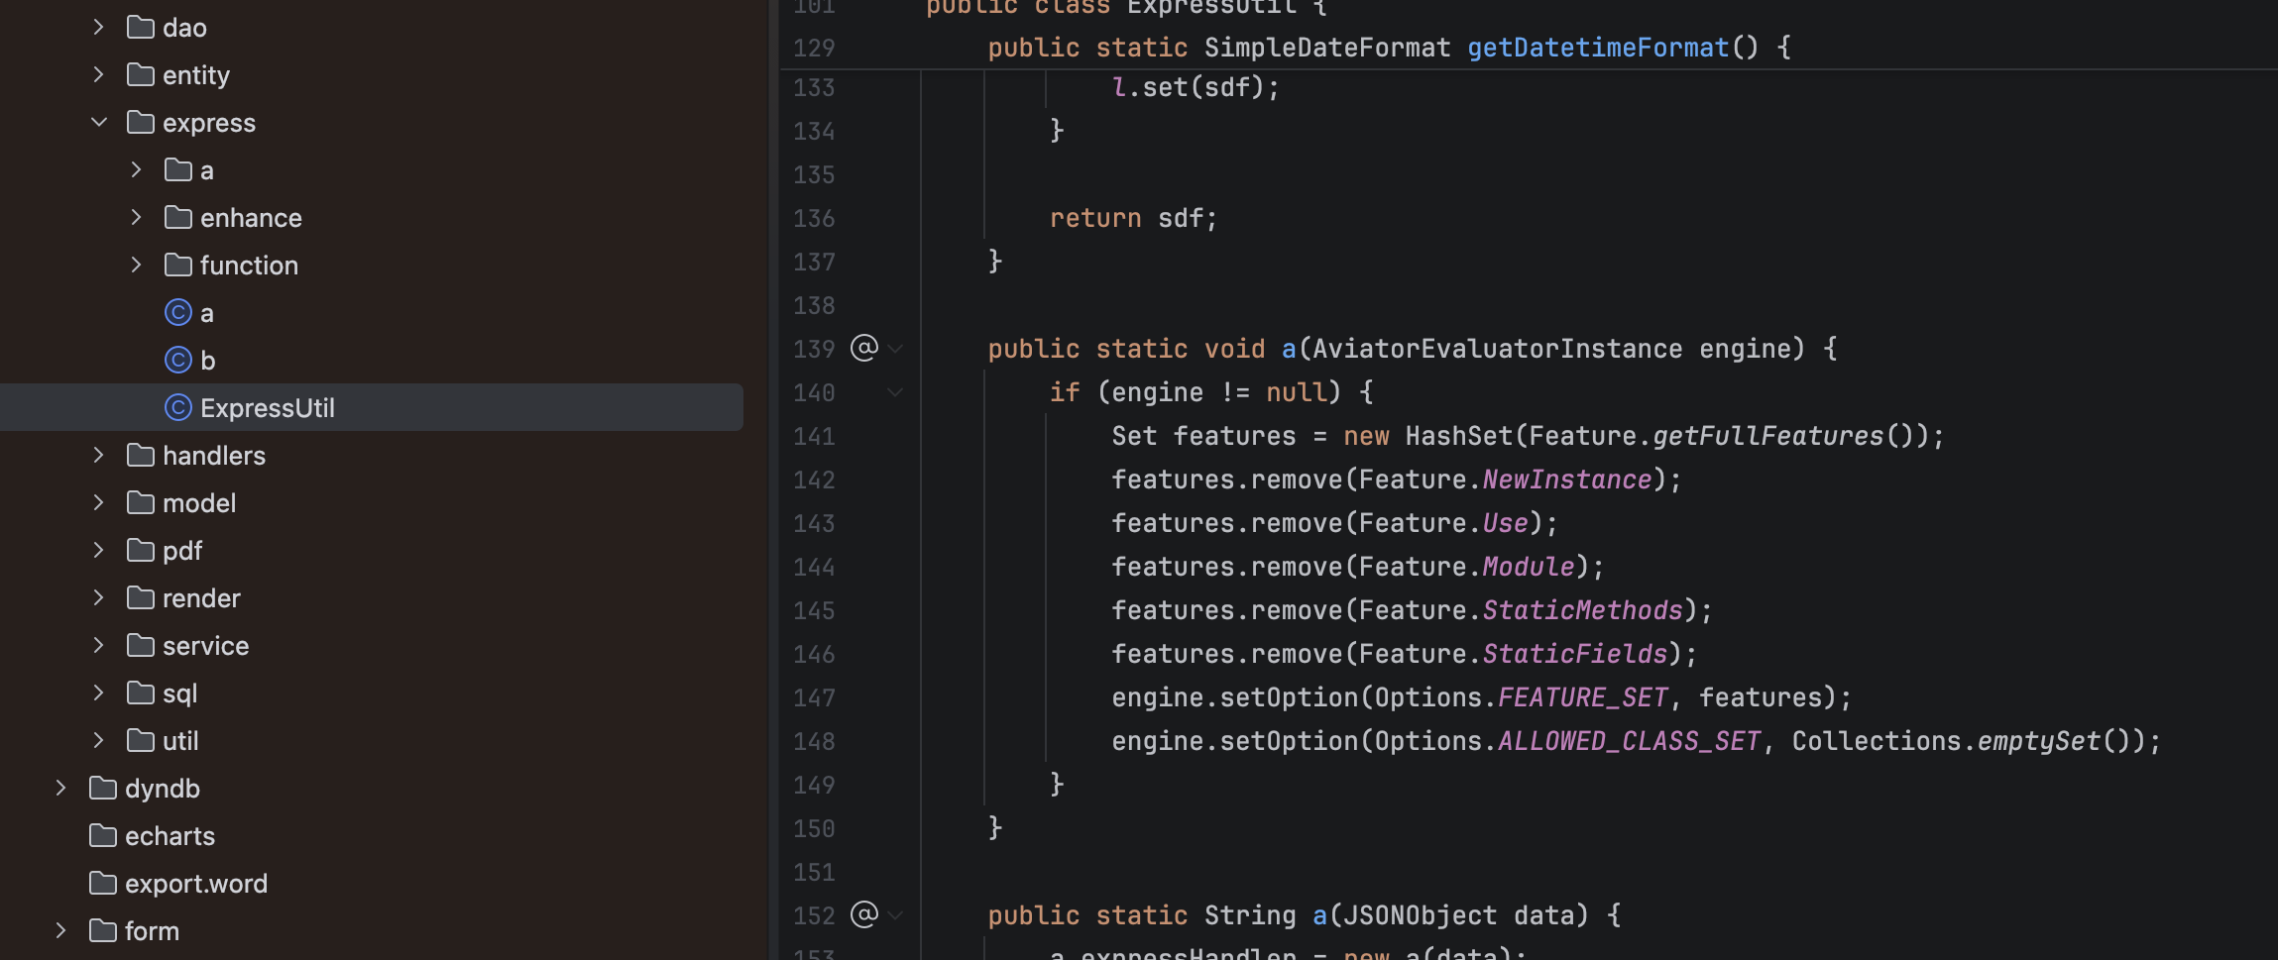Fold the method at line 139
The width and height of the screenshot is (2278, 960).
[x=896, y=349]
